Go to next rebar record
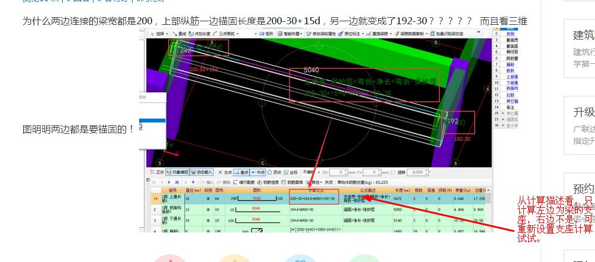This screenshot has height=262, width=595. [169, 182]
